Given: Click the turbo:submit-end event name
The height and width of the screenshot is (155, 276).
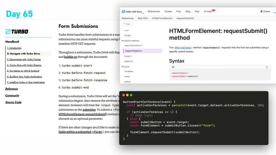Looking at the screenshot, I should coord(75,87).
